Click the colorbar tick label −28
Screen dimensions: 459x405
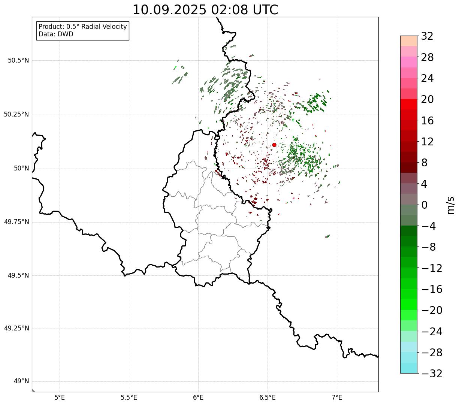[x=432, y=353]
